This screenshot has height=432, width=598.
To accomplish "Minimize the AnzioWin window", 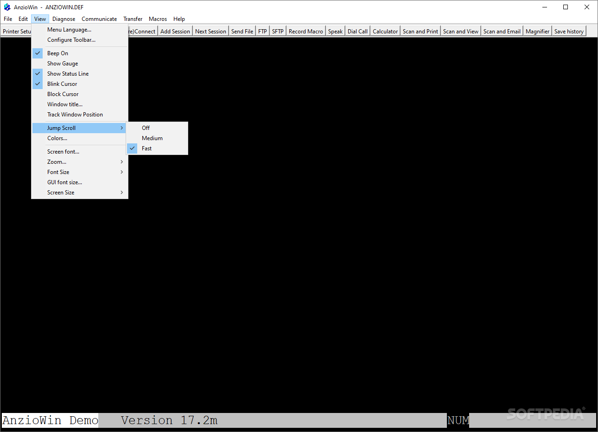I will click(x=544, y=7).
